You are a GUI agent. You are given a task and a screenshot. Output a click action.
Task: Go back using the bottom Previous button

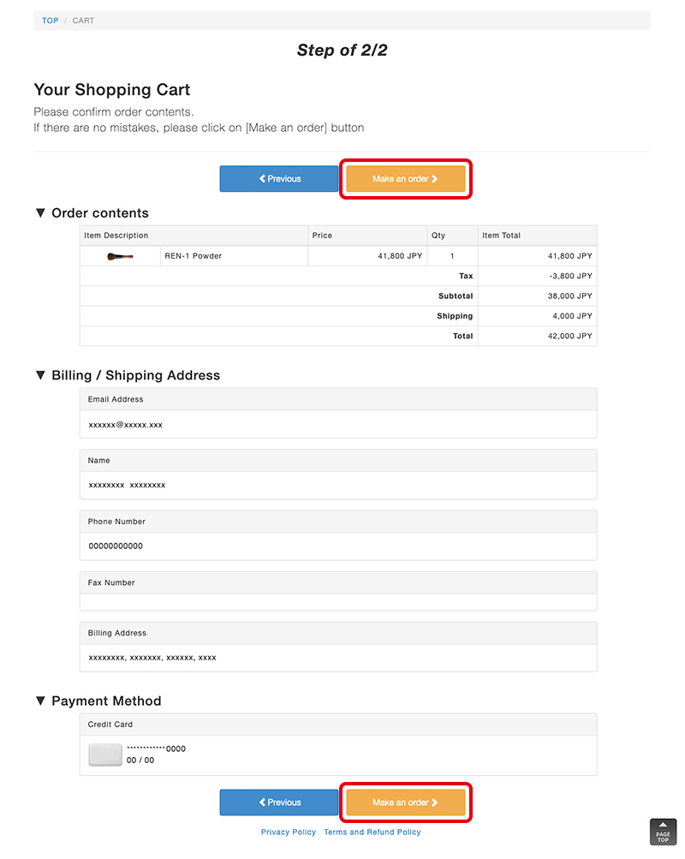click(x=279, y=802)
